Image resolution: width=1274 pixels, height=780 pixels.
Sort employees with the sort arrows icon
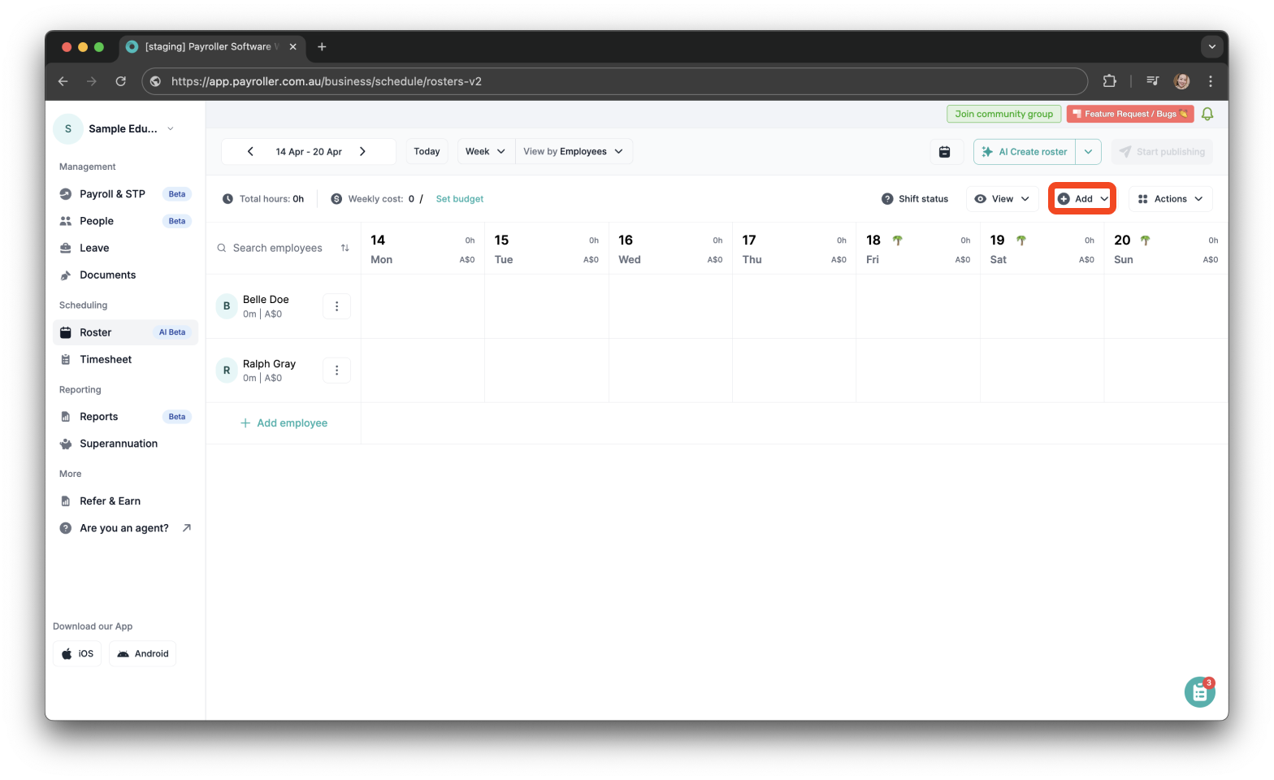(345, 248)
